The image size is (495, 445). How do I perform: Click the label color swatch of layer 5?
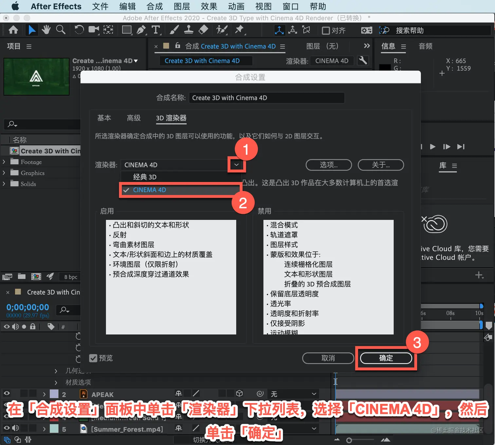coord(54,429)
